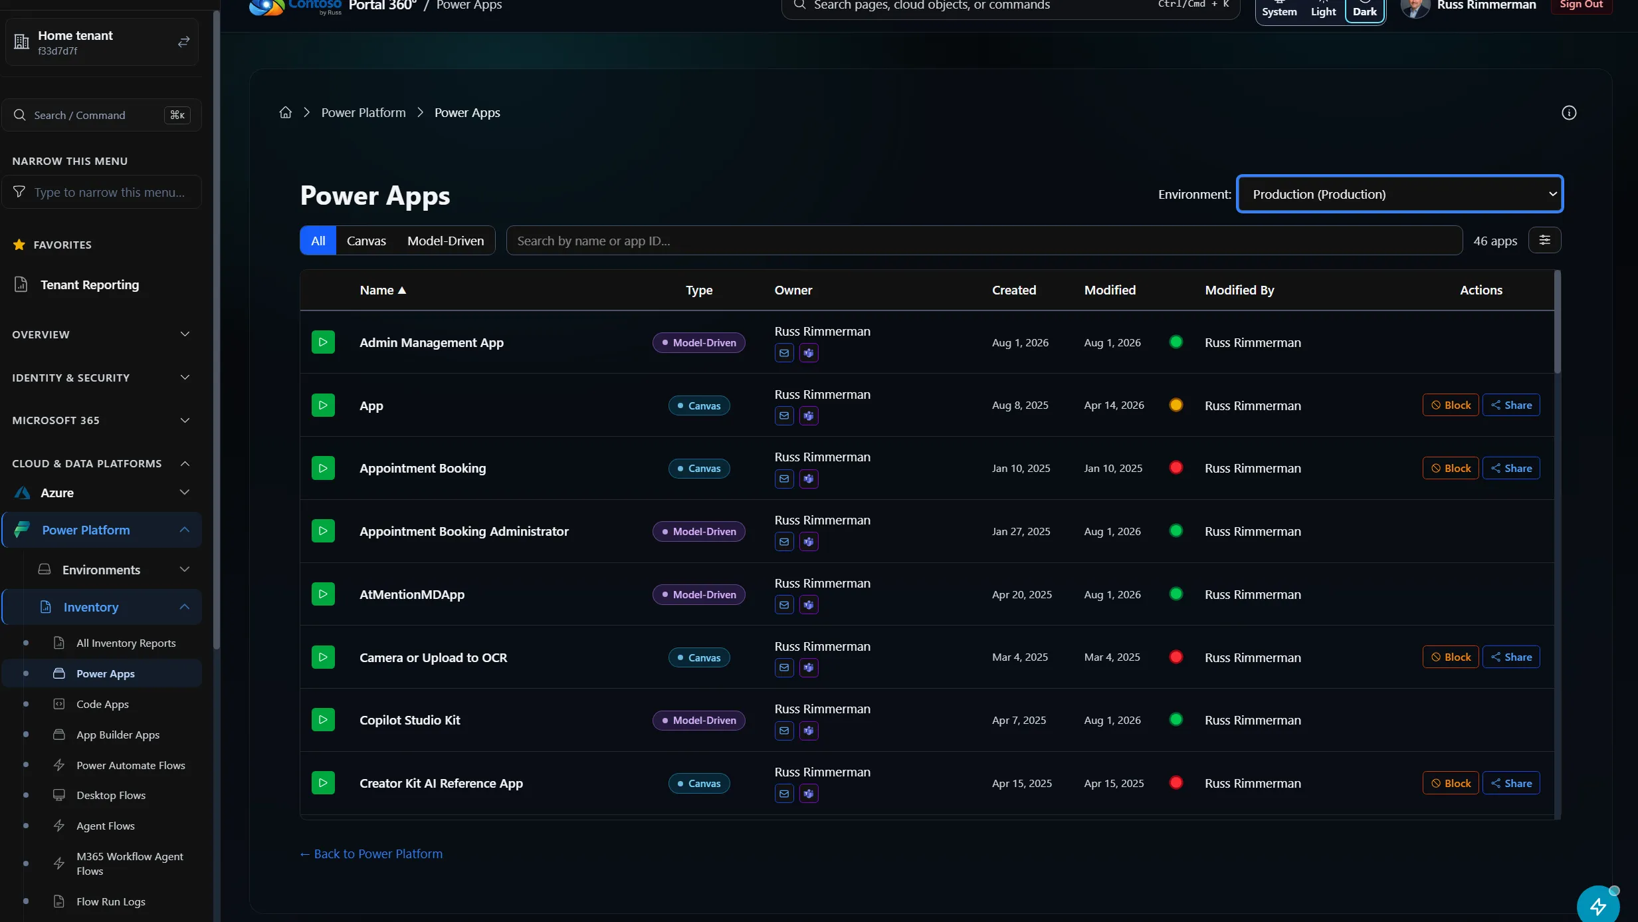The height and width of the screenshot is (922, 1638).
Task: Open Power Automate Flows menu item
Action: tap(131, 765)
